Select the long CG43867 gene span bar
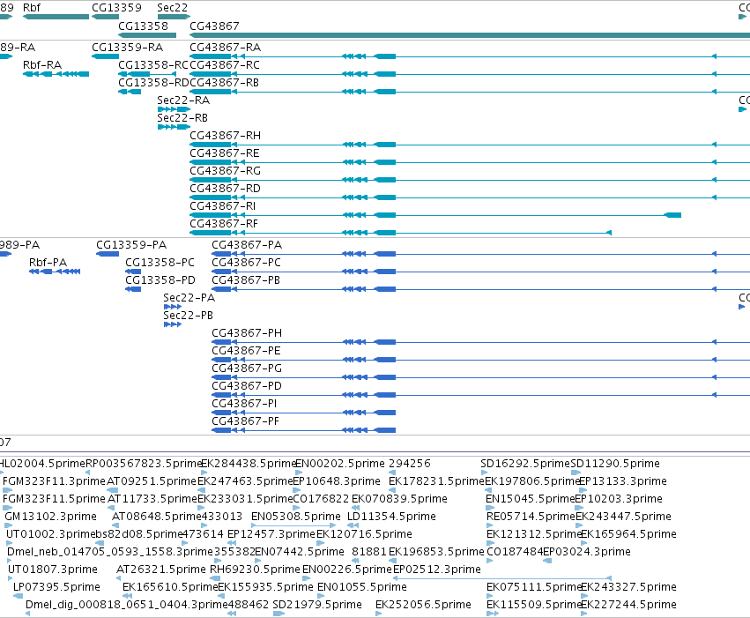The height and width of the screenshot is (618, 750). 470,35
